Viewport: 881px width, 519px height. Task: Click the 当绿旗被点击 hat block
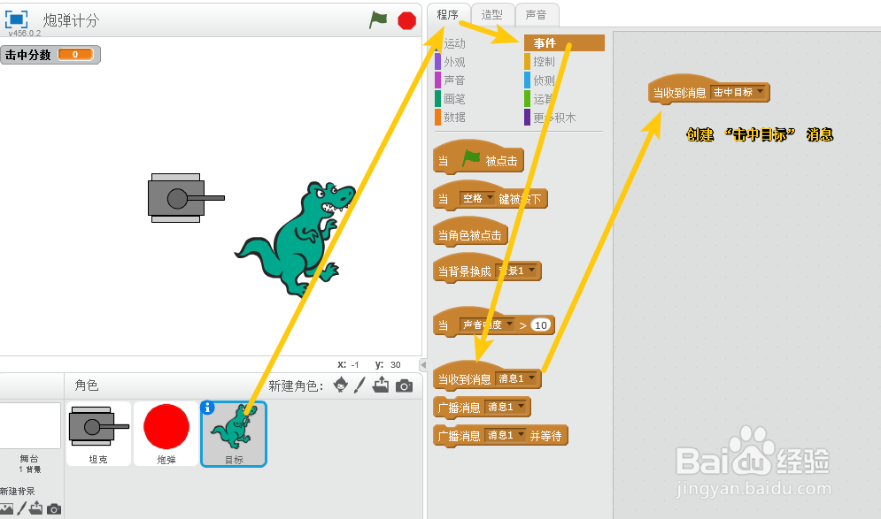pyautogui.click(x=479, y=157)
